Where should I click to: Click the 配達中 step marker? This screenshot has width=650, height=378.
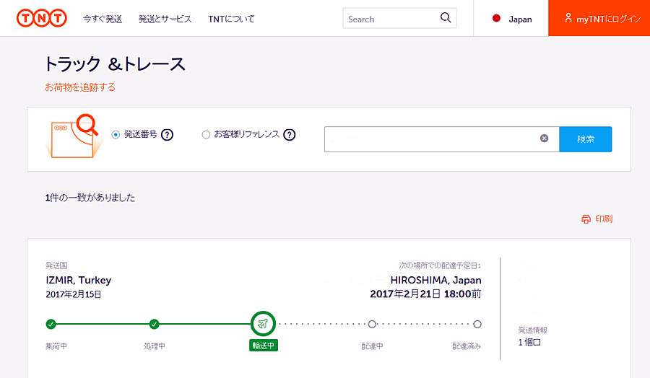(372, 325)
